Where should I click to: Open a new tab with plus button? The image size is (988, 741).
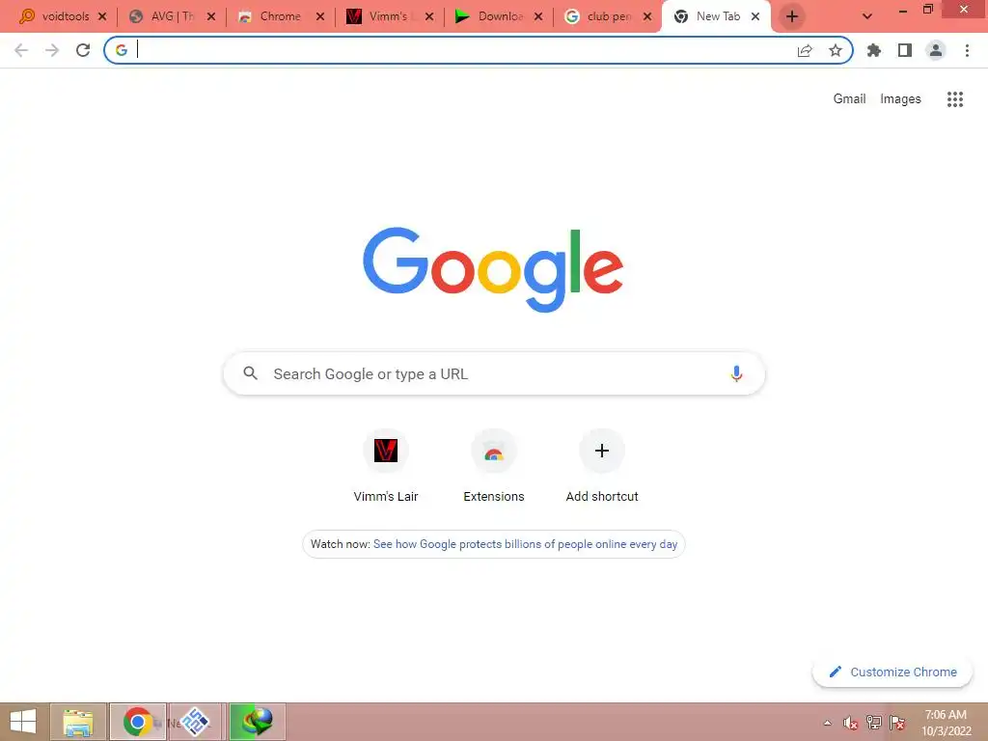click(x=792, y=16)
